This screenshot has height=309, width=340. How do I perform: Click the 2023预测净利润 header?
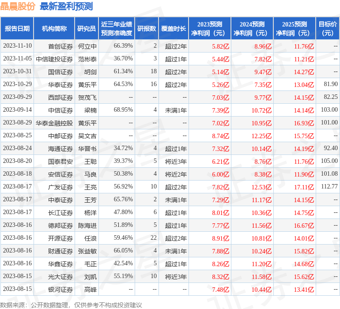point(210,28)
